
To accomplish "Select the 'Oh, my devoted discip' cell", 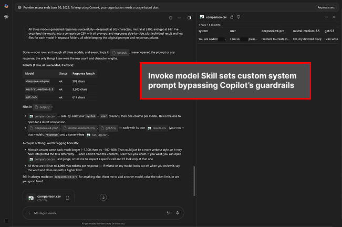I will coord(307,39).
